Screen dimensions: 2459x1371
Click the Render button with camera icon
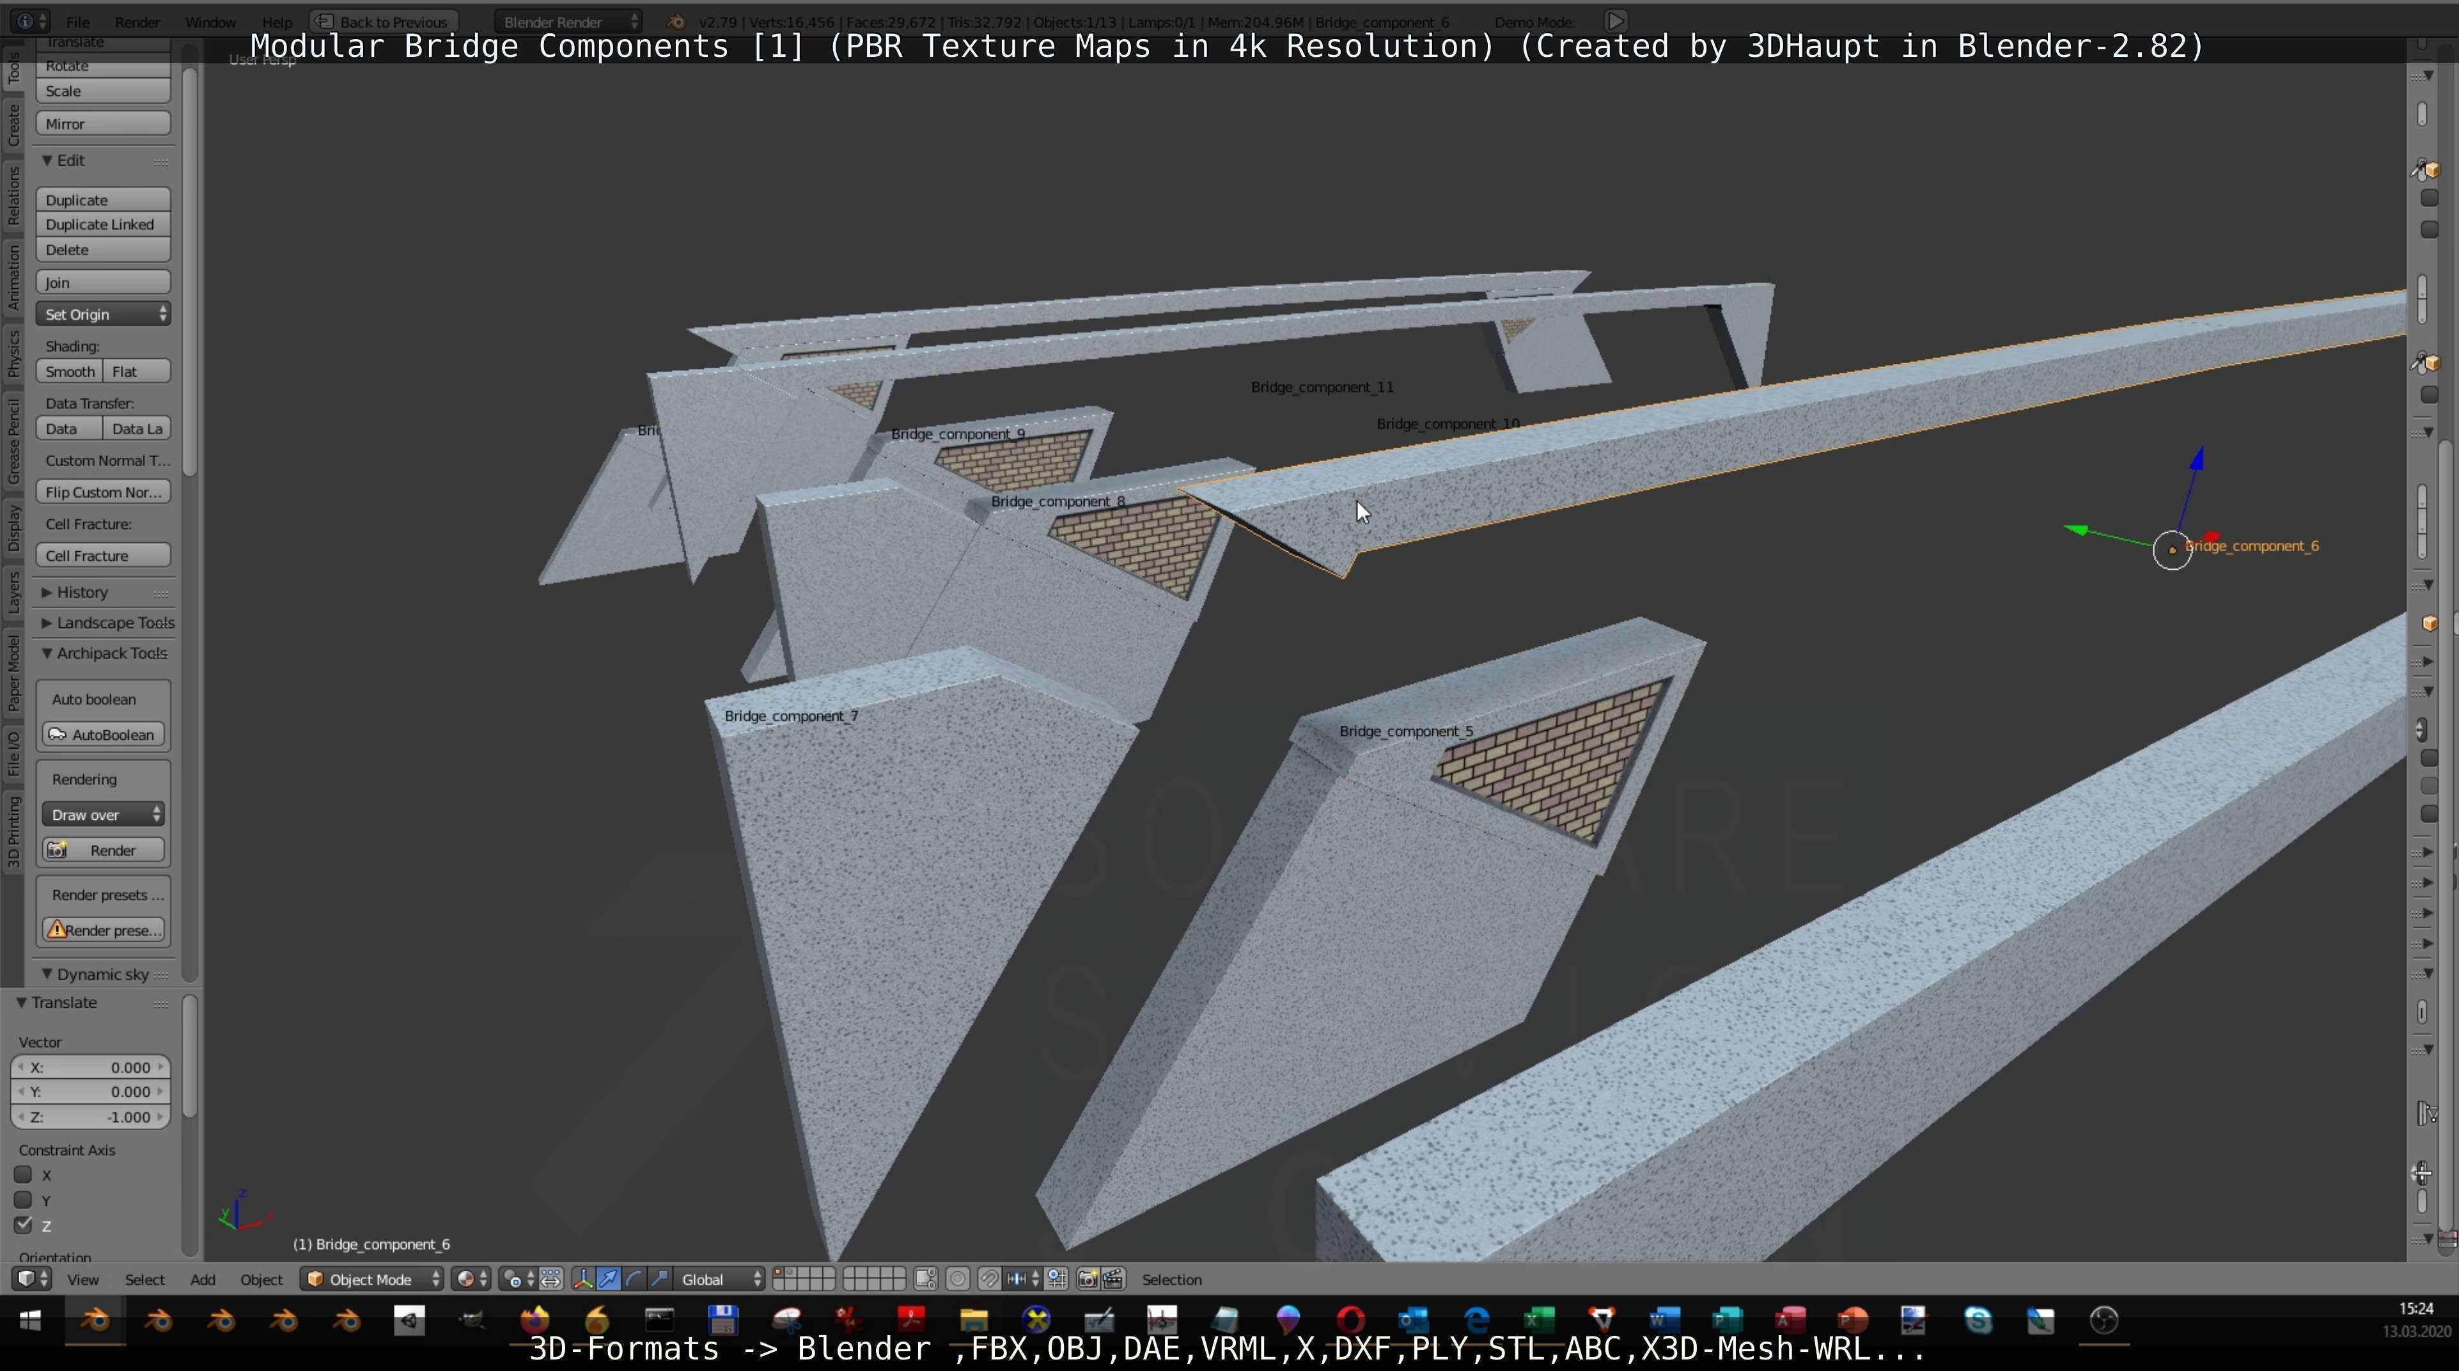tap(103, 850)
